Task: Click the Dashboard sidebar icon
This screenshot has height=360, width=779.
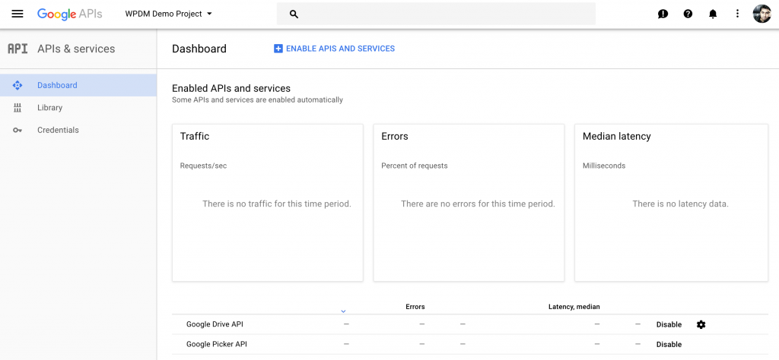Action: (17, 85)
